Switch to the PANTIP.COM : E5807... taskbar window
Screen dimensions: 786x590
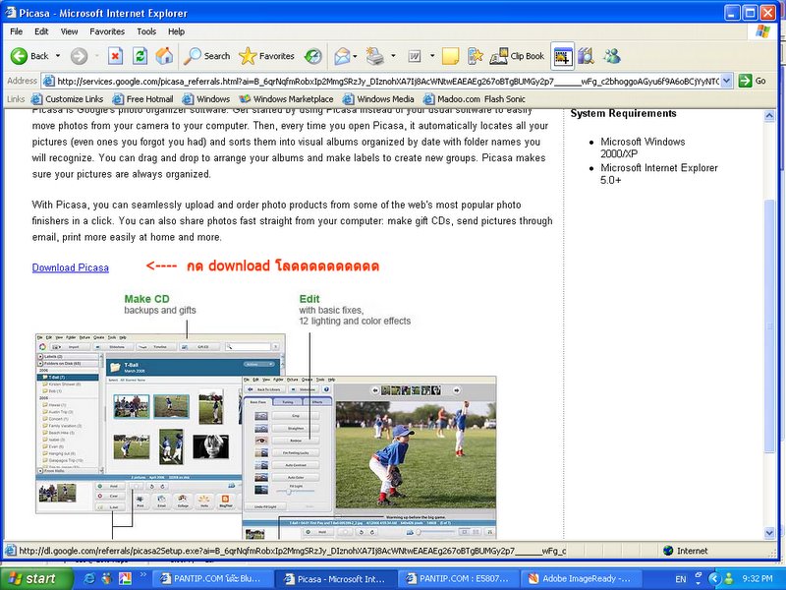click(459, 579)
